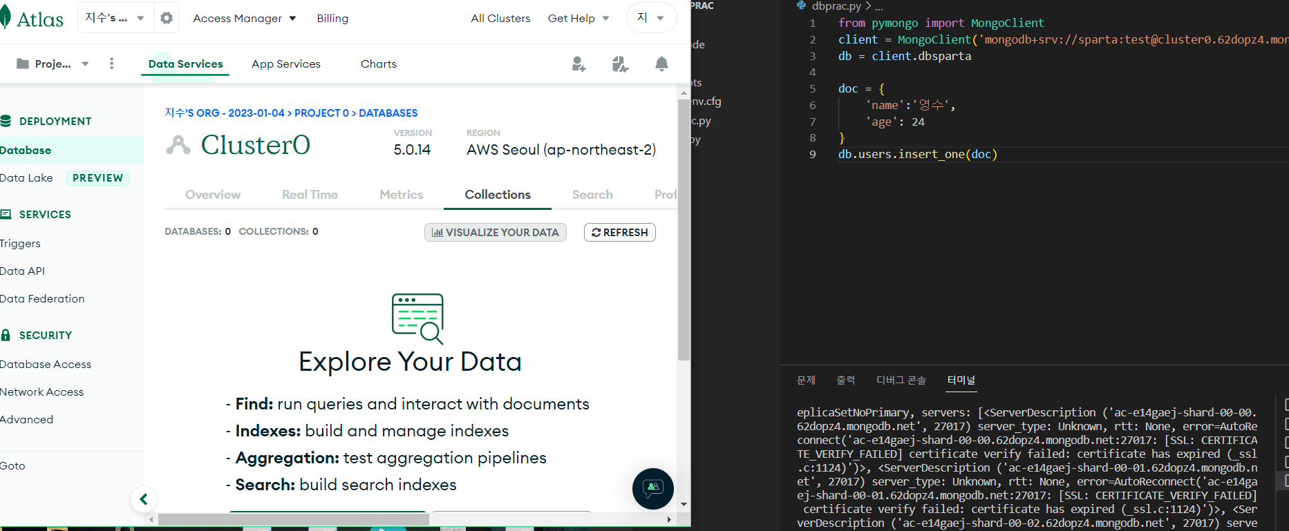Open Data API in the sidebar
Viewport: 1289px width, 531px height.
(x=23, y=271)
